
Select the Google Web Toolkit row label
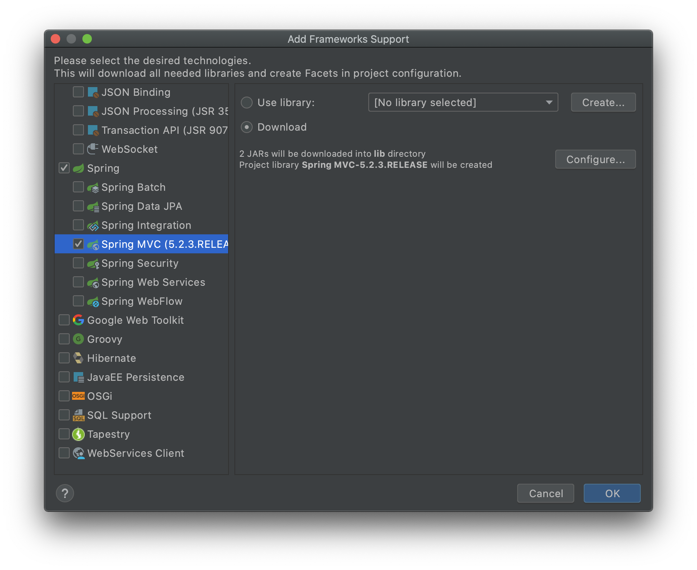coord(135,320)
